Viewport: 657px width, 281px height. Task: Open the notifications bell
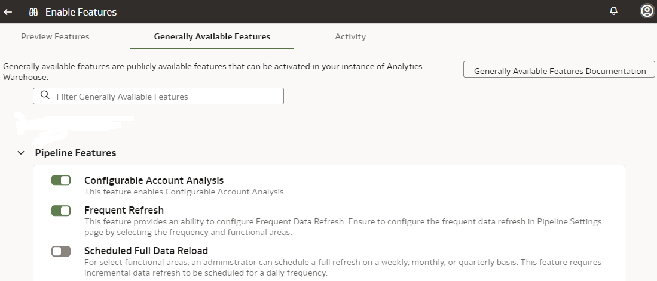click(x=613, y=11)
